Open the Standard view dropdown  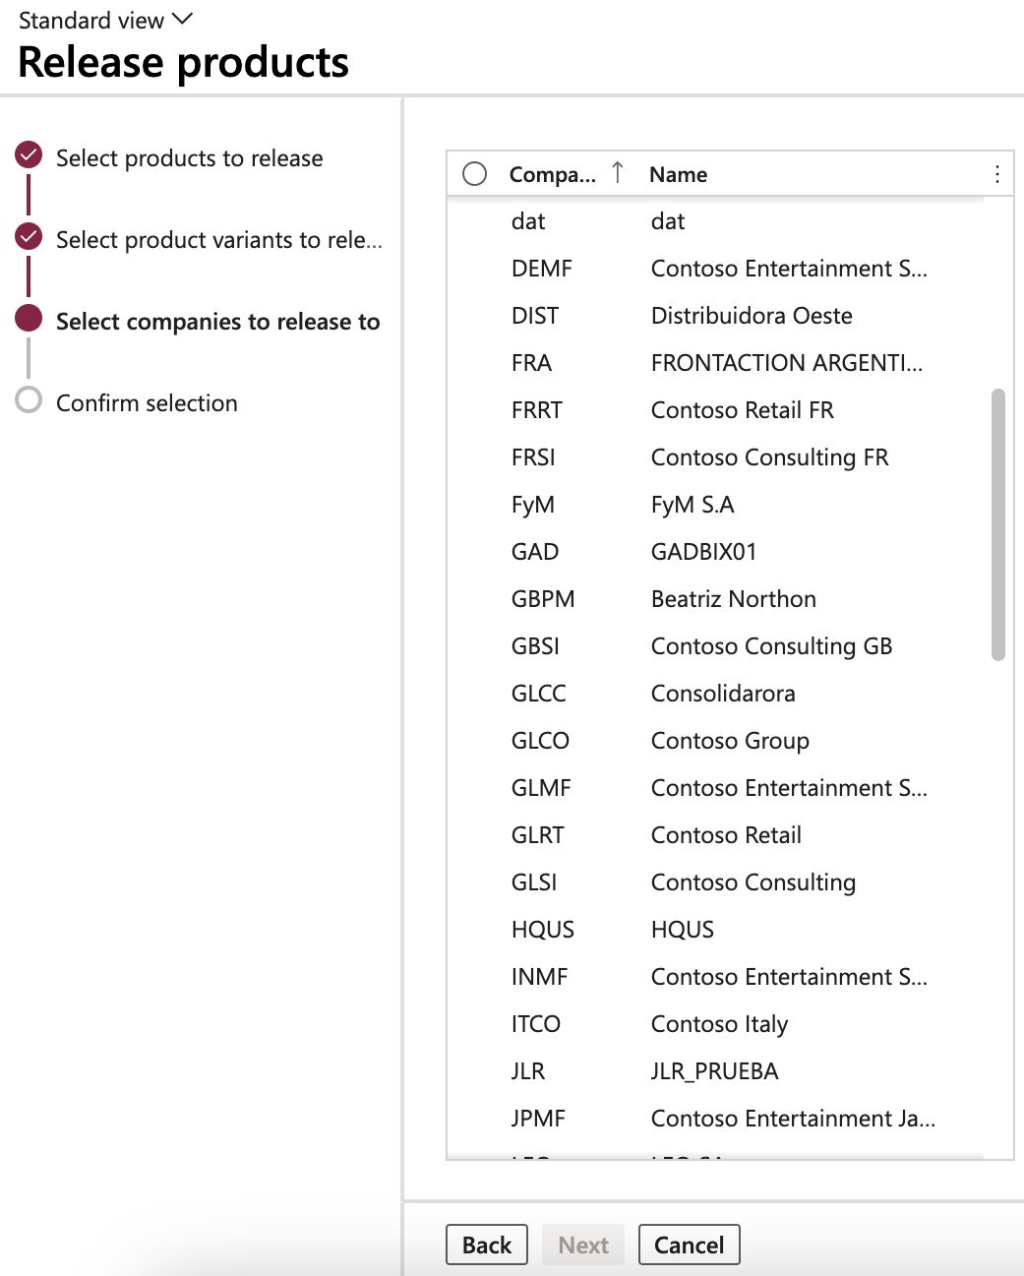[x=106, y=20]
